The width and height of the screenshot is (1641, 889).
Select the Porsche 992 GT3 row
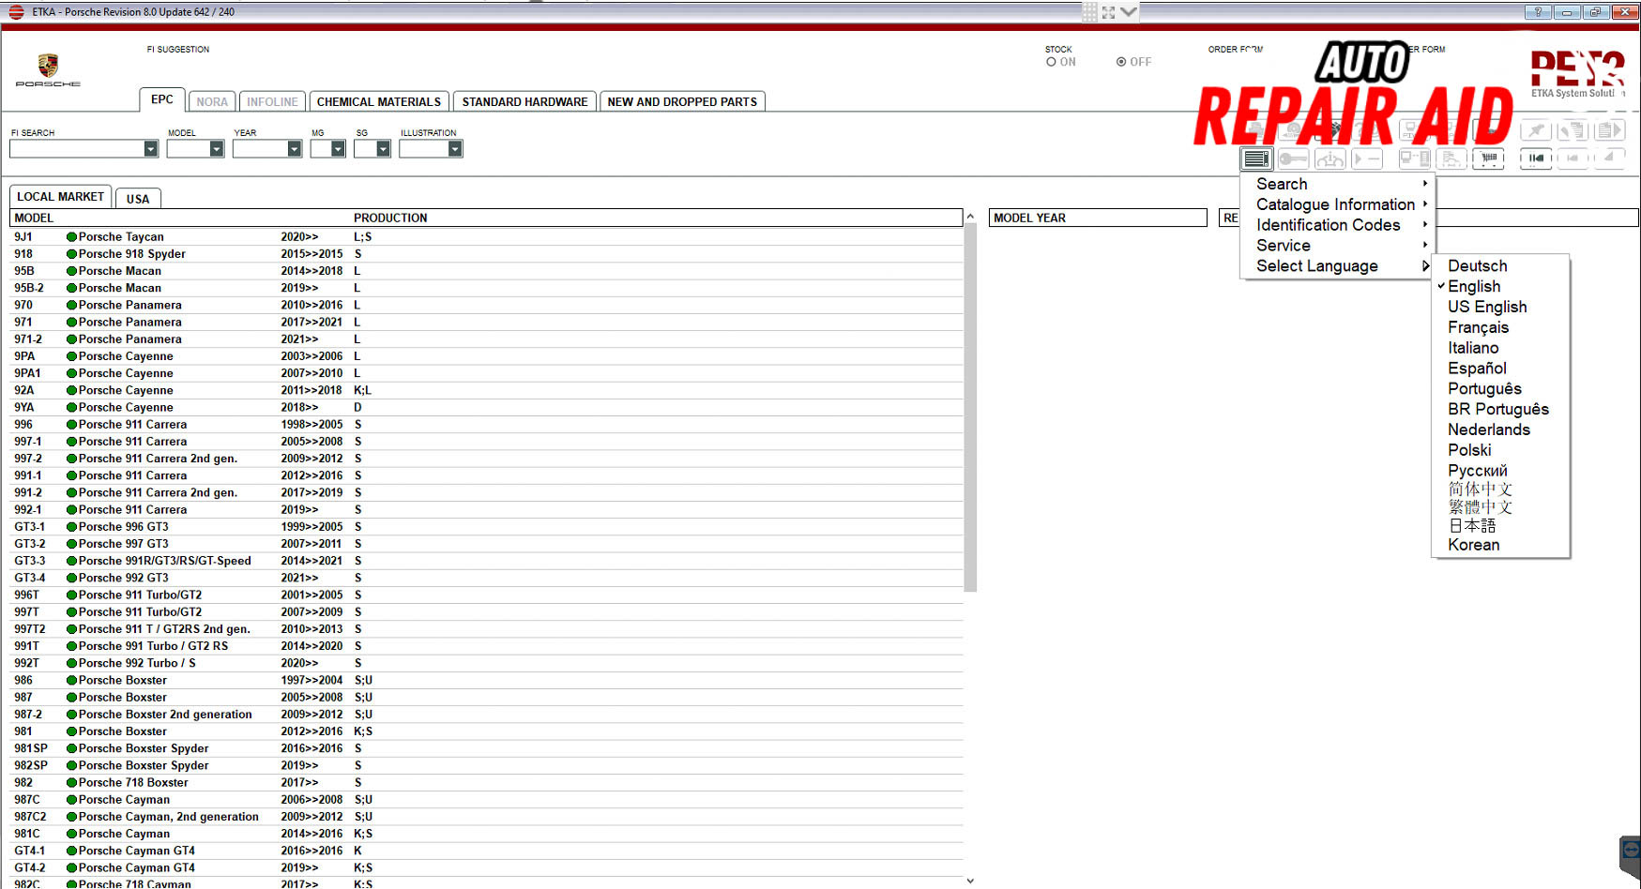coord(487,578)
